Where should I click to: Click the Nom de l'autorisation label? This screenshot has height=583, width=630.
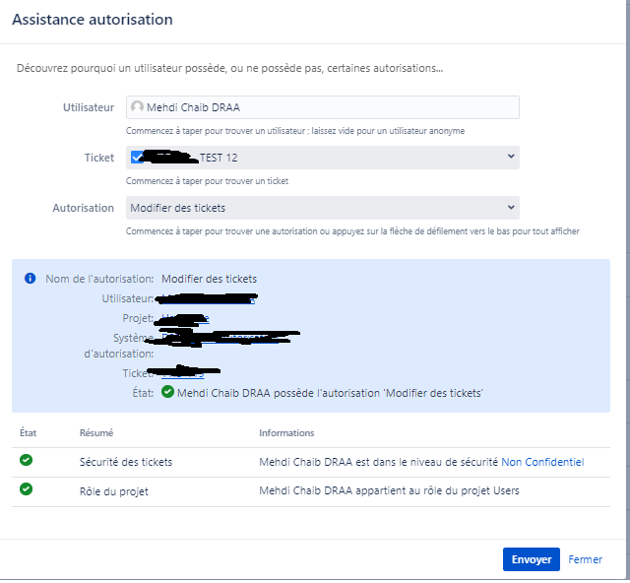[x=99, y=279]
